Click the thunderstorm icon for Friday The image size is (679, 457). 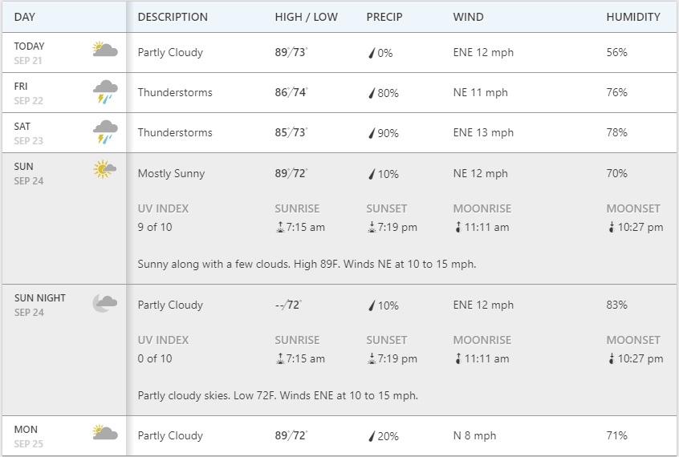(x=104, y=91)
